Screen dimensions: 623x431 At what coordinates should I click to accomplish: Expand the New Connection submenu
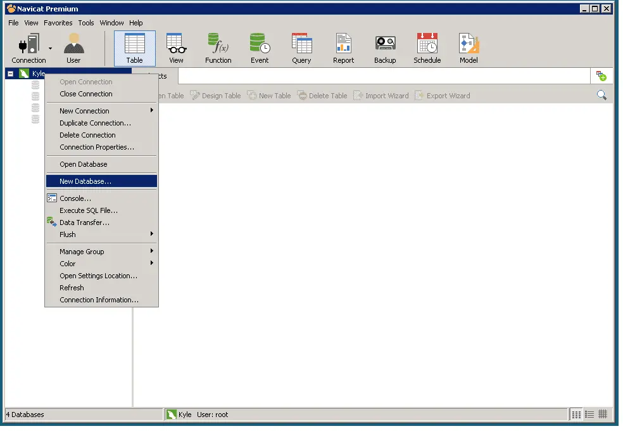coord(102,112)
